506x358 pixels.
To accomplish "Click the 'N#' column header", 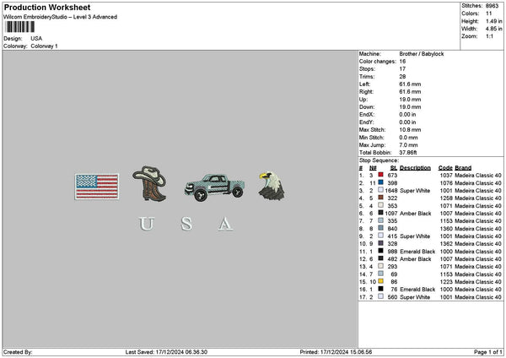I will tap(373, 168).
